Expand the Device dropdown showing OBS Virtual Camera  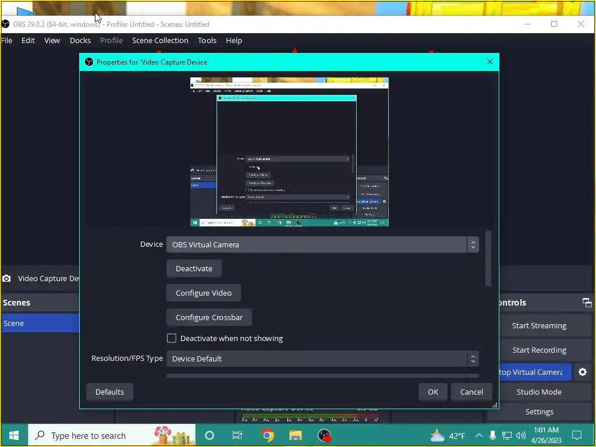[x=322, y=244]
